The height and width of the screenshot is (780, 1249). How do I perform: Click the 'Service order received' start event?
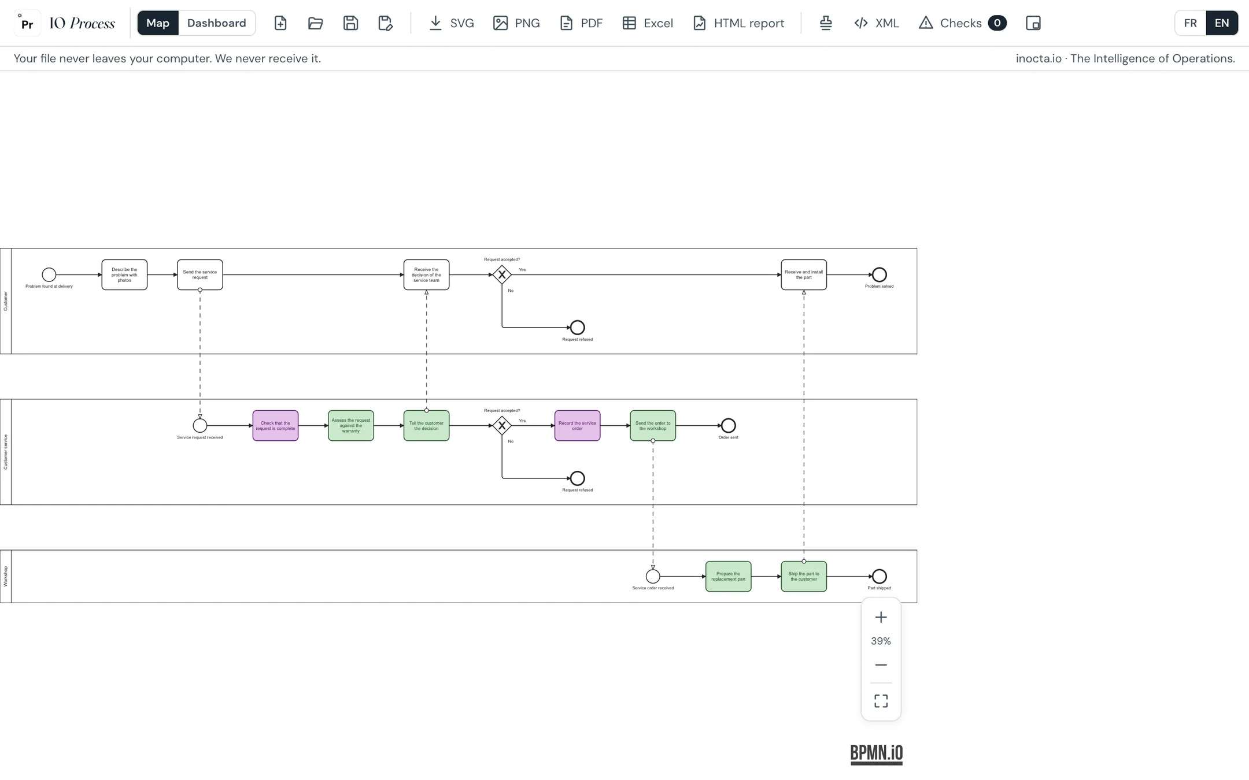pos(653,577)
